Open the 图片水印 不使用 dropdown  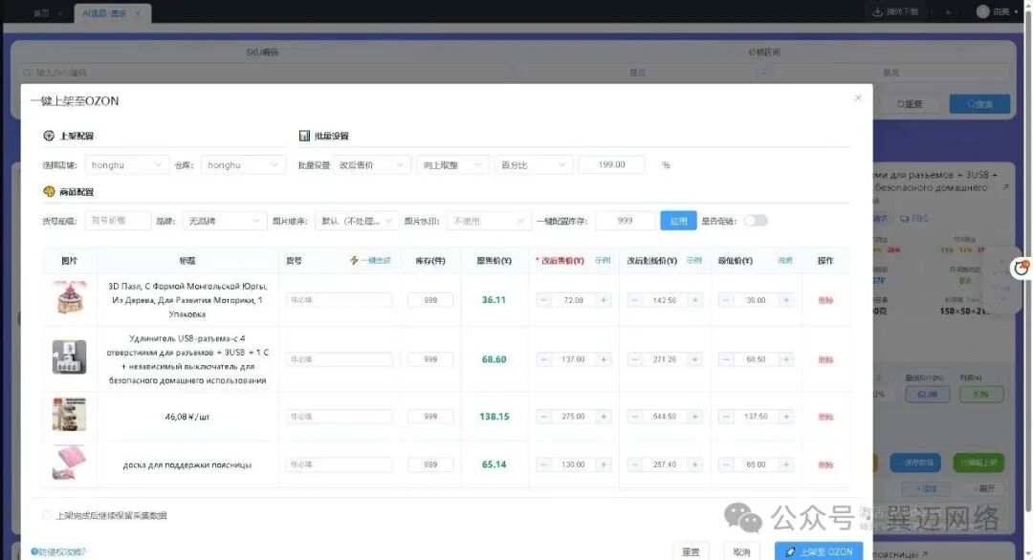coord(488,221)
